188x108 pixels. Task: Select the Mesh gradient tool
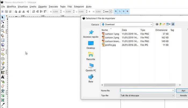(3, 100)
